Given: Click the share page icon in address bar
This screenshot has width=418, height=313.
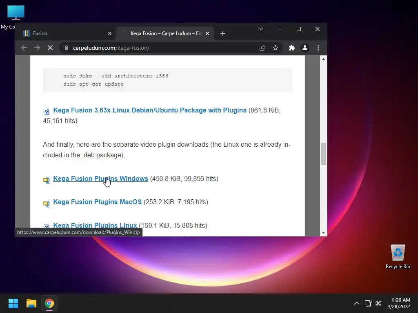Looking at the screenshot, I should [x=262, y=48].
